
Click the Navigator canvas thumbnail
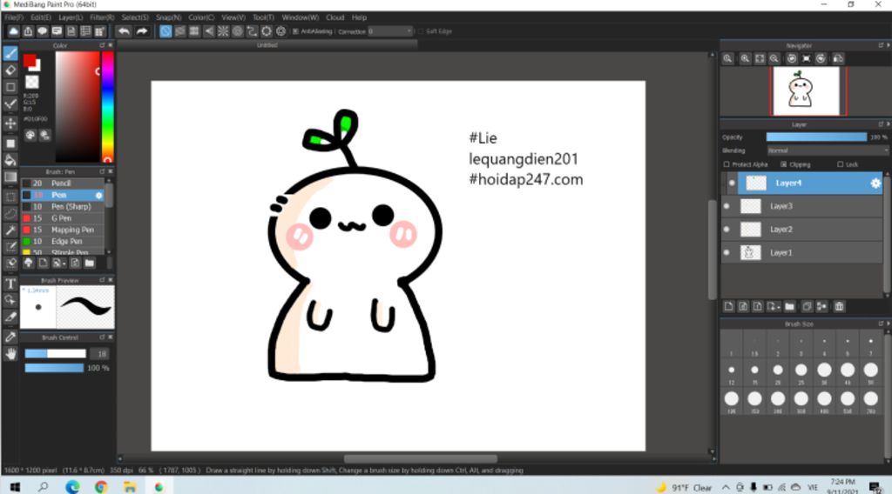808,91
